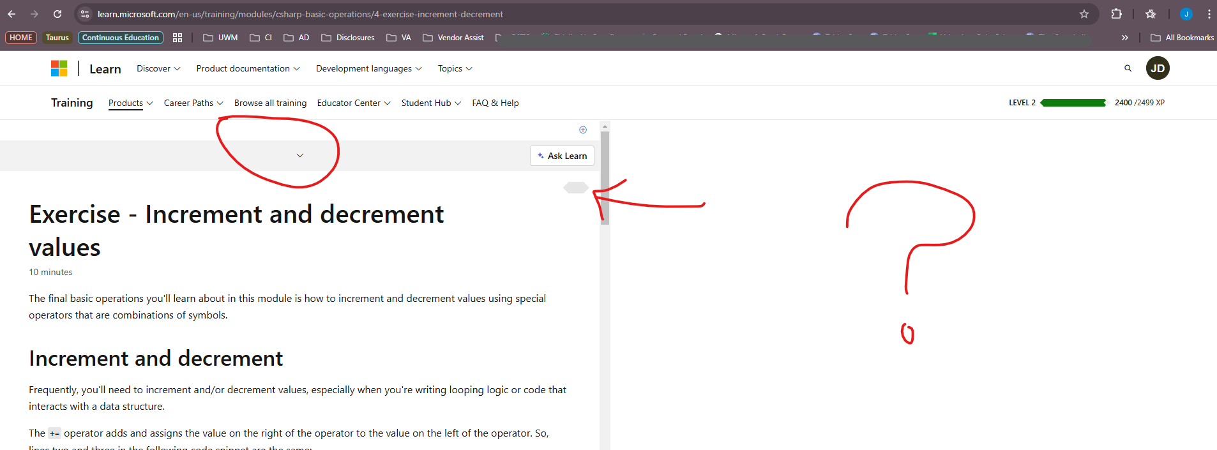Open the All Bookmarks folder
This screenshot has width=1217, height=450.
[1183, 38]
